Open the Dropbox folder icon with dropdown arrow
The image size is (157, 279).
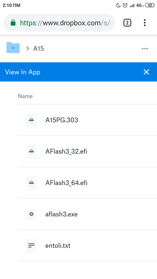(13, 48)
